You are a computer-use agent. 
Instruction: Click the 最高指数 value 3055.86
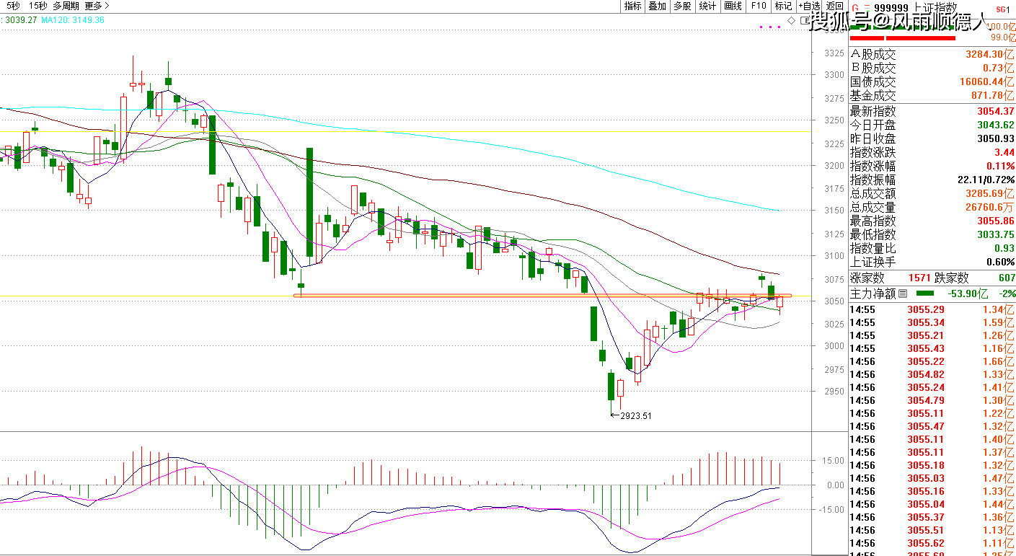tap(996, 221)
